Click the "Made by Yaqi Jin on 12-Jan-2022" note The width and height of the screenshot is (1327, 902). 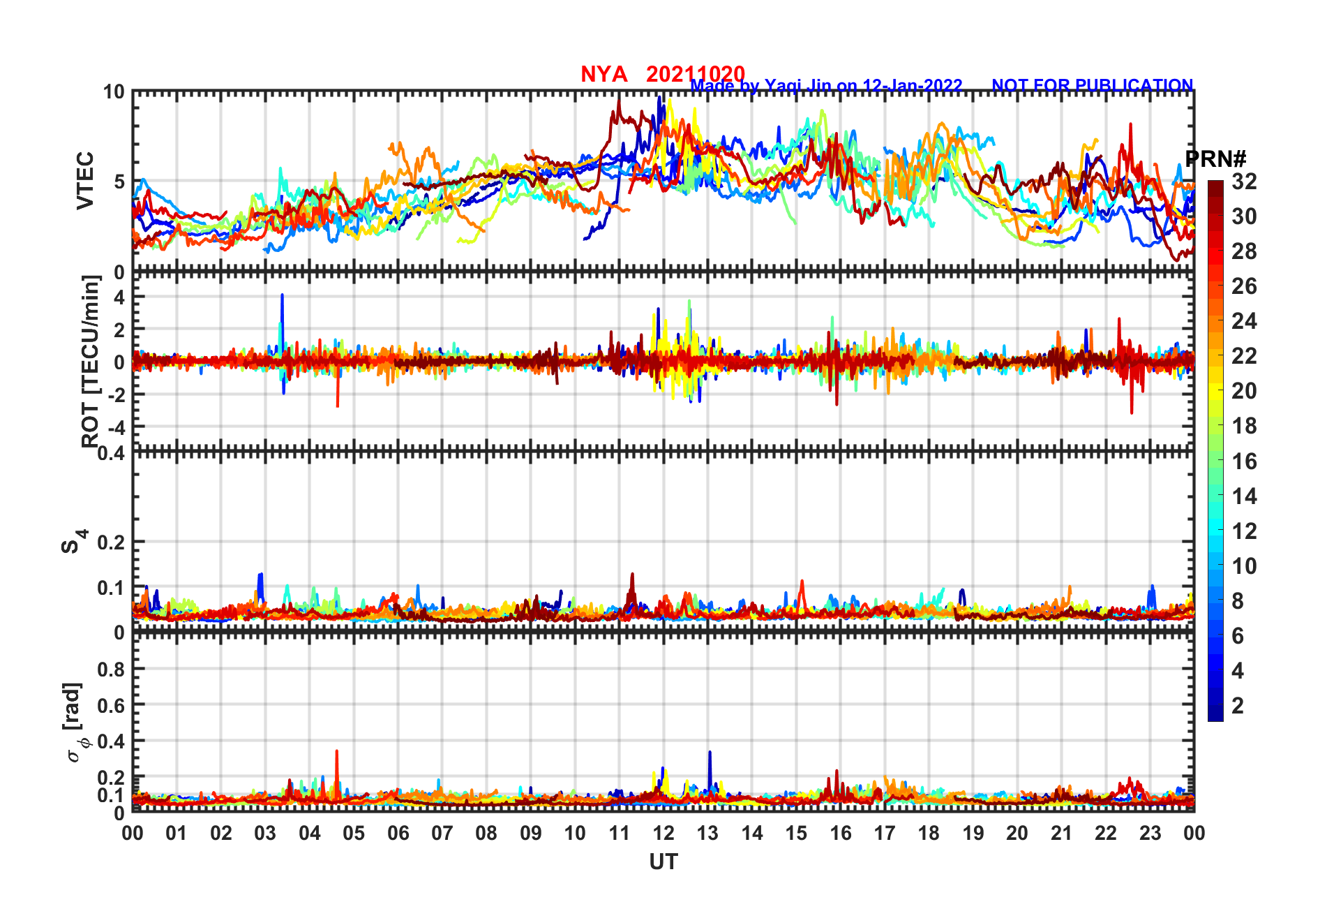coord(827,86)
